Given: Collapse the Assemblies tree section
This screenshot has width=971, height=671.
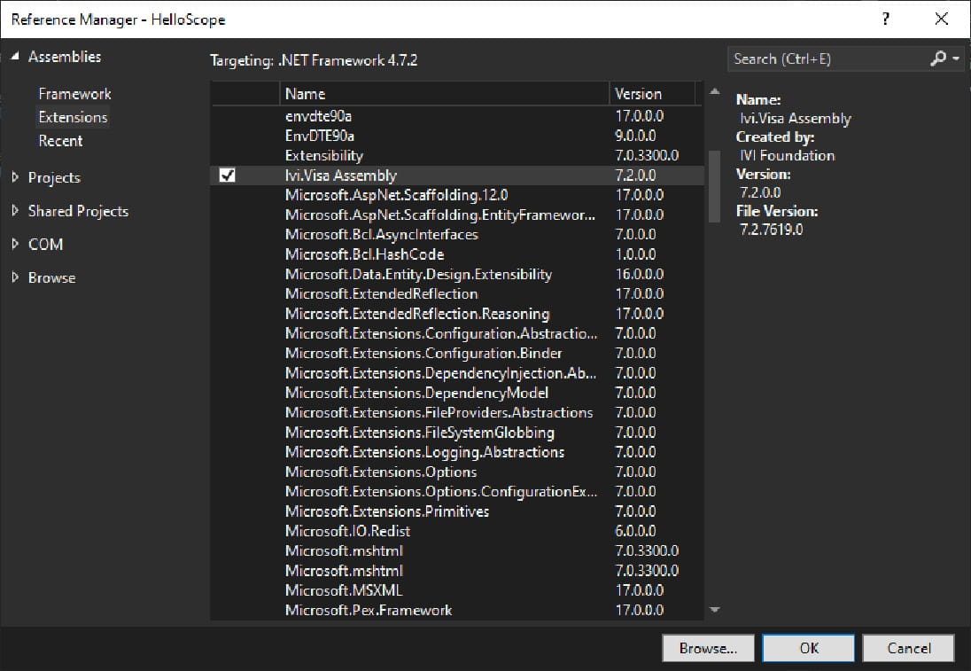Looking at the screenshot, I should click(x=15, y=57).
